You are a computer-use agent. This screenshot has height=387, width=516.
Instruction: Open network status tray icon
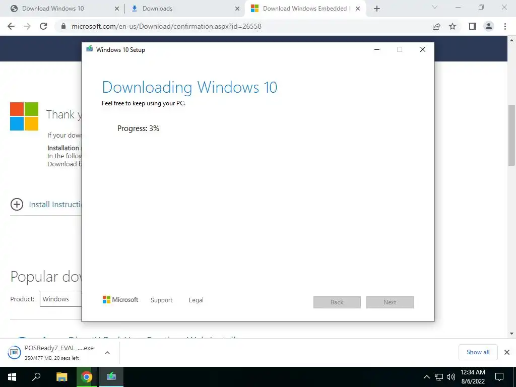click(439, 377)
